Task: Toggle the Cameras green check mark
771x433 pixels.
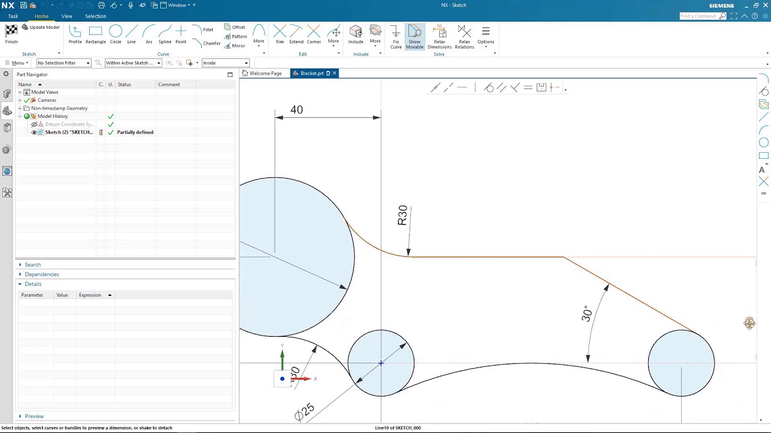Action: click(27, 100)
